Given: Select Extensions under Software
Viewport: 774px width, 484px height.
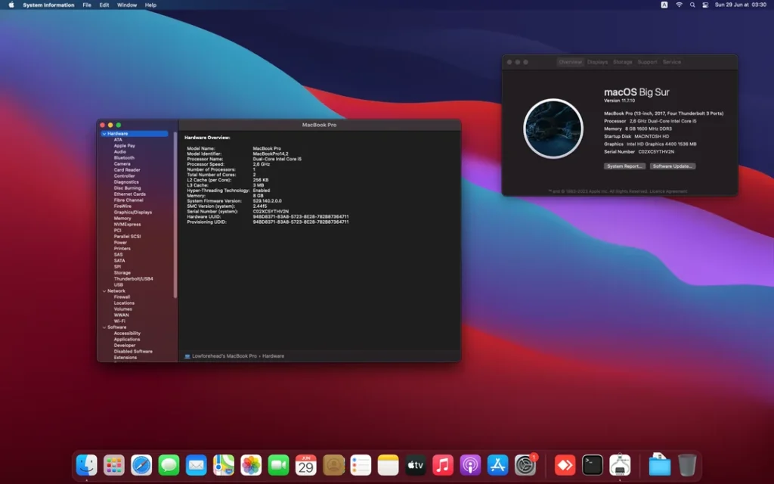Looking at the screenshot, I should (125, 358).
